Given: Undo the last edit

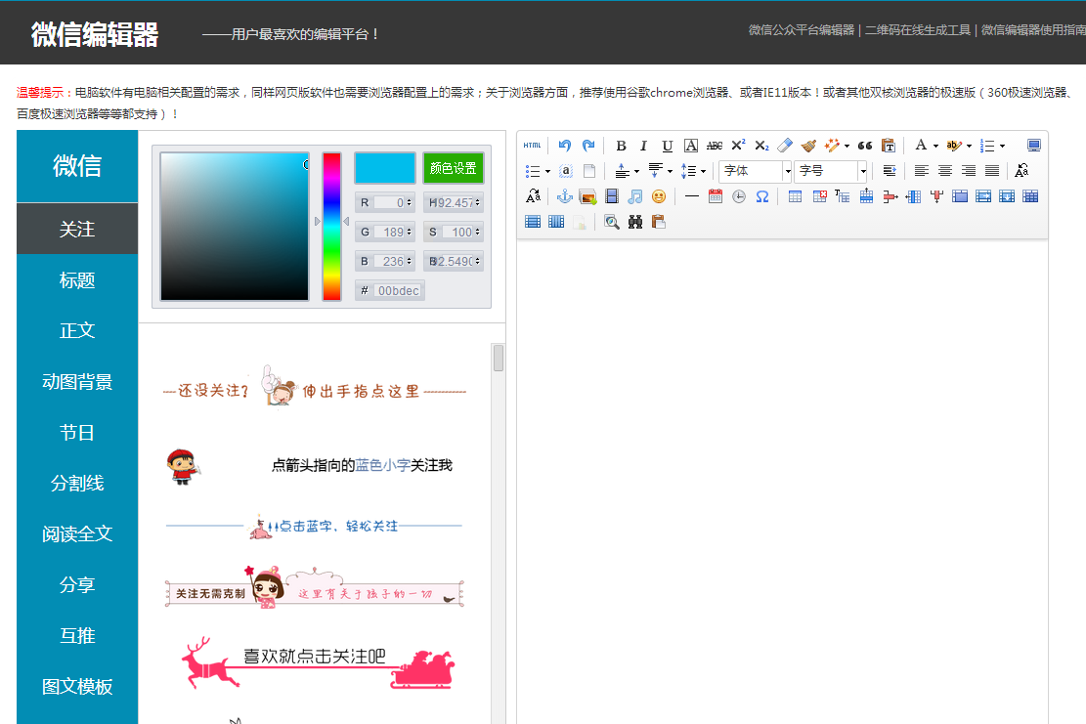Looking at the screenshot, I should (564, 146).
